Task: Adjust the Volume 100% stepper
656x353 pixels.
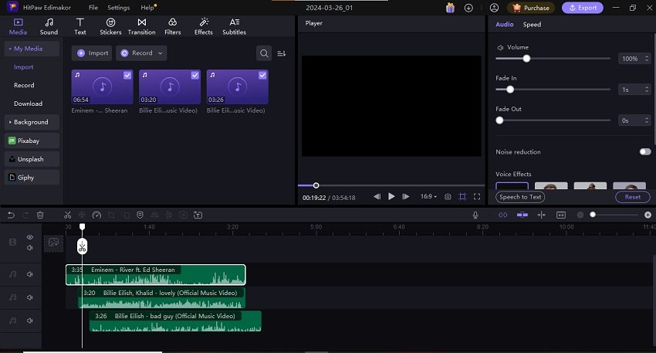Action: click(647, 59)
